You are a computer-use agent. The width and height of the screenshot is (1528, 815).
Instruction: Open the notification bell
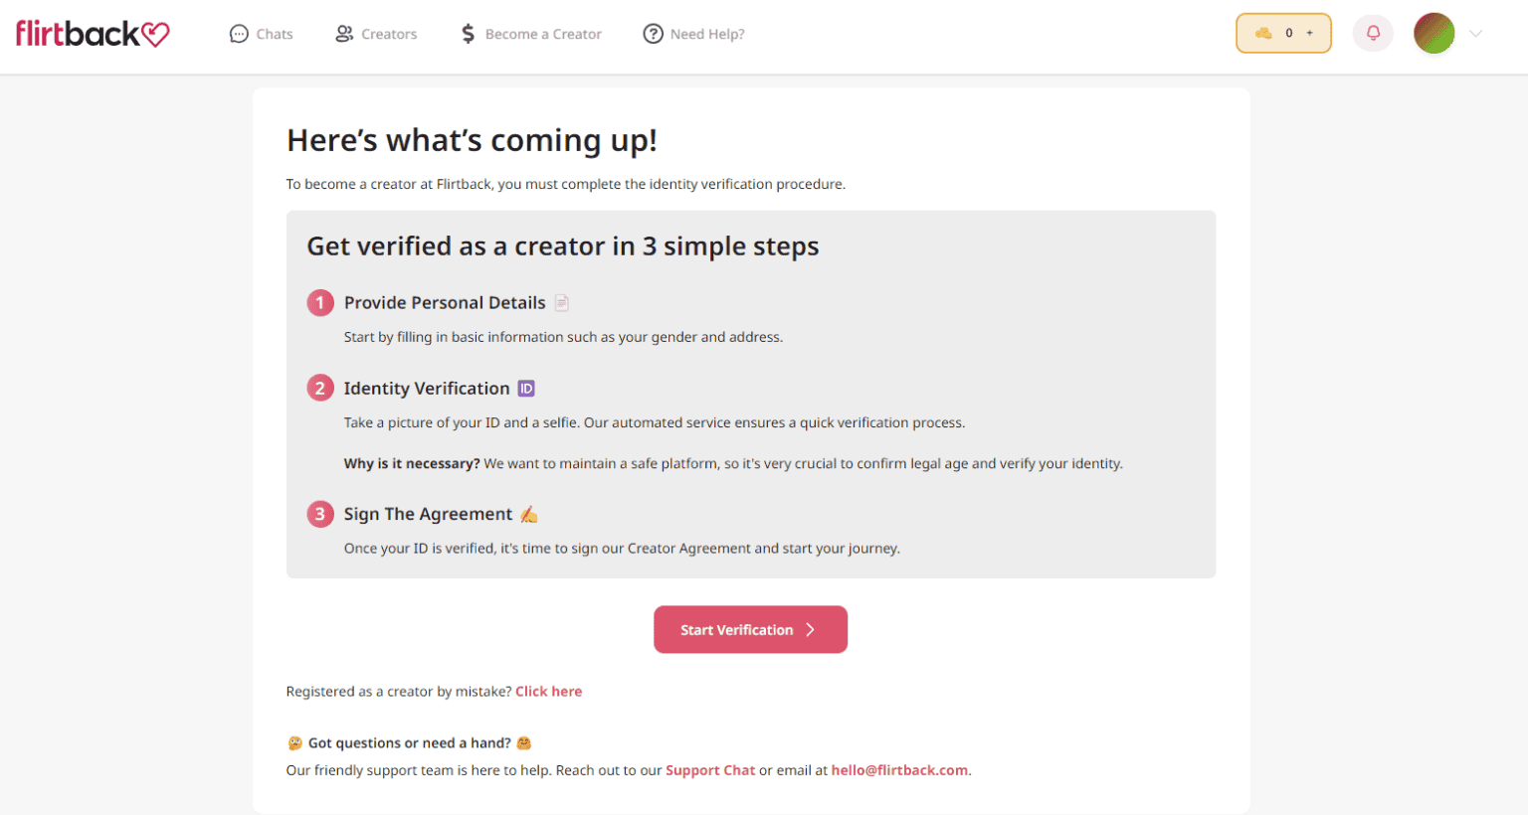(1373, 33)
